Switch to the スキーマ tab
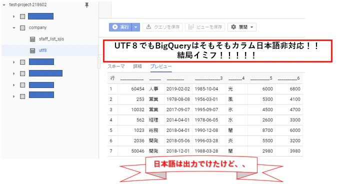Viewport: 338px width, 184px height. pyautogui.click(x=116, y=66)
